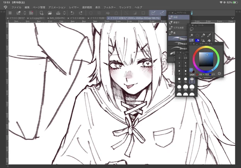Click the New canvas icon

tap(41, 13)
